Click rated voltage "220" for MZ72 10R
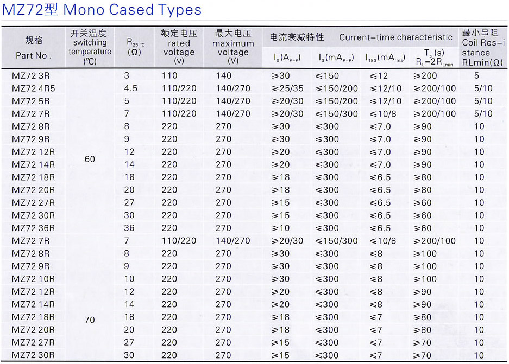The image size is (509, 364). [x=169, y=279]
